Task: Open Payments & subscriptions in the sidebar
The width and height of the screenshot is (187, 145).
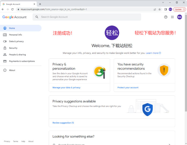Action: click(x=21, y=61)
